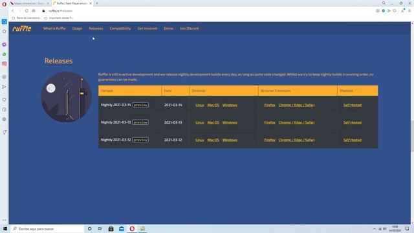The height and width of the screenshot is (233, 414).
Task: Get Chrome / Edge / Safari extension 2021-03-12
Action: 296,140
